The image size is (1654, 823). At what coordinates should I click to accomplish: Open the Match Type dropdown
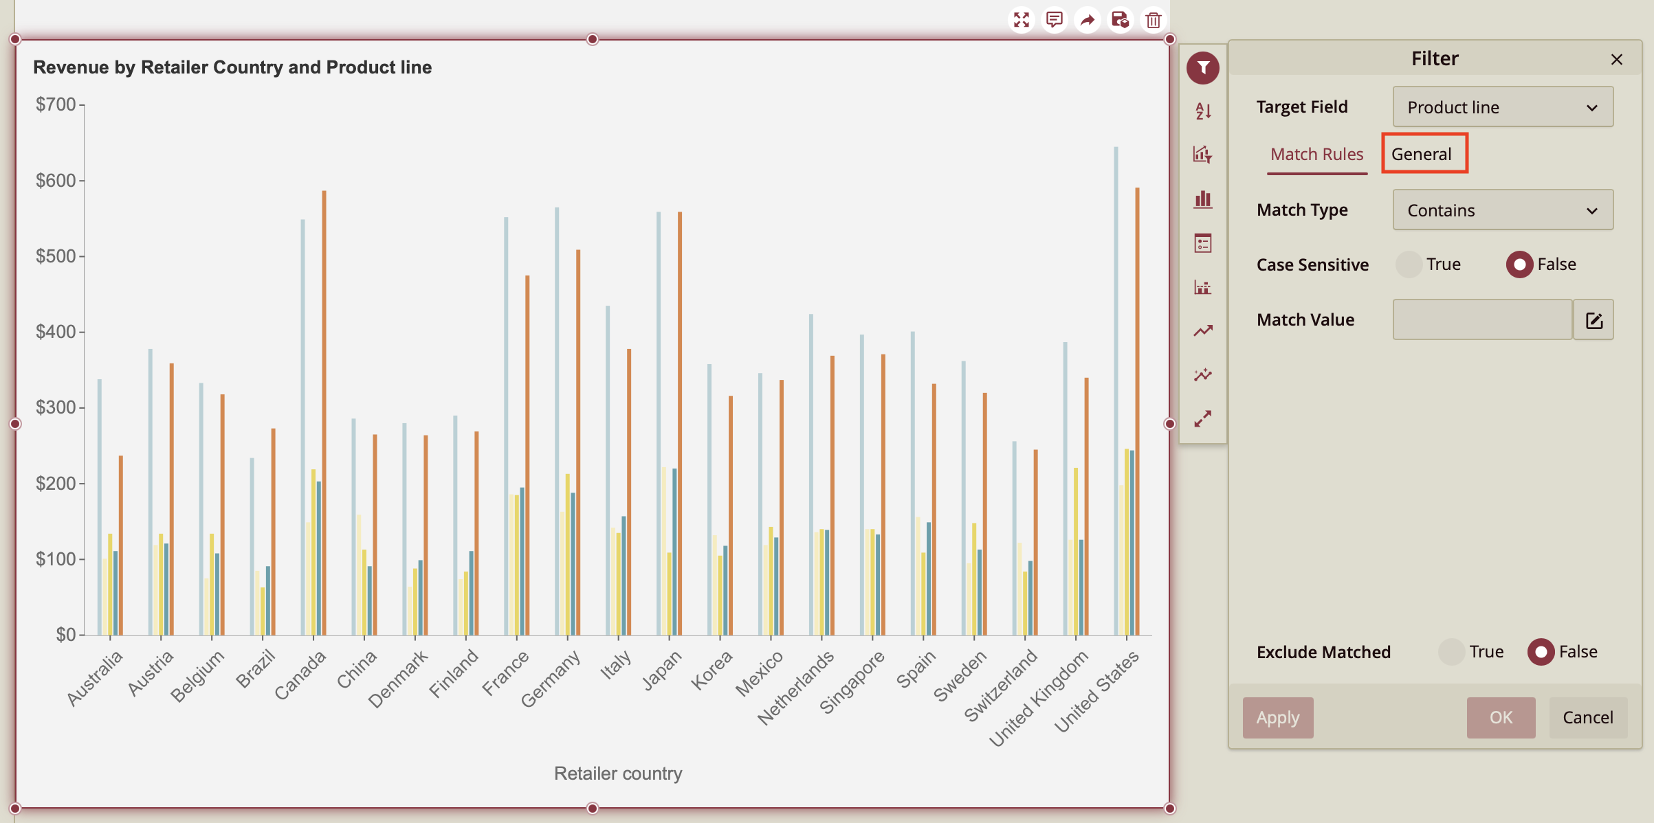(x=1503, y=210)
